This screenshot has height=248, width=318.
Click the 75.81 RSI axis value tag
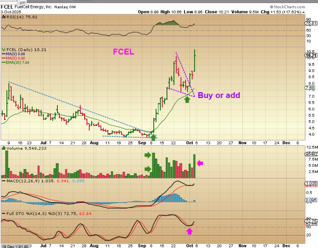tap(311, 23)
